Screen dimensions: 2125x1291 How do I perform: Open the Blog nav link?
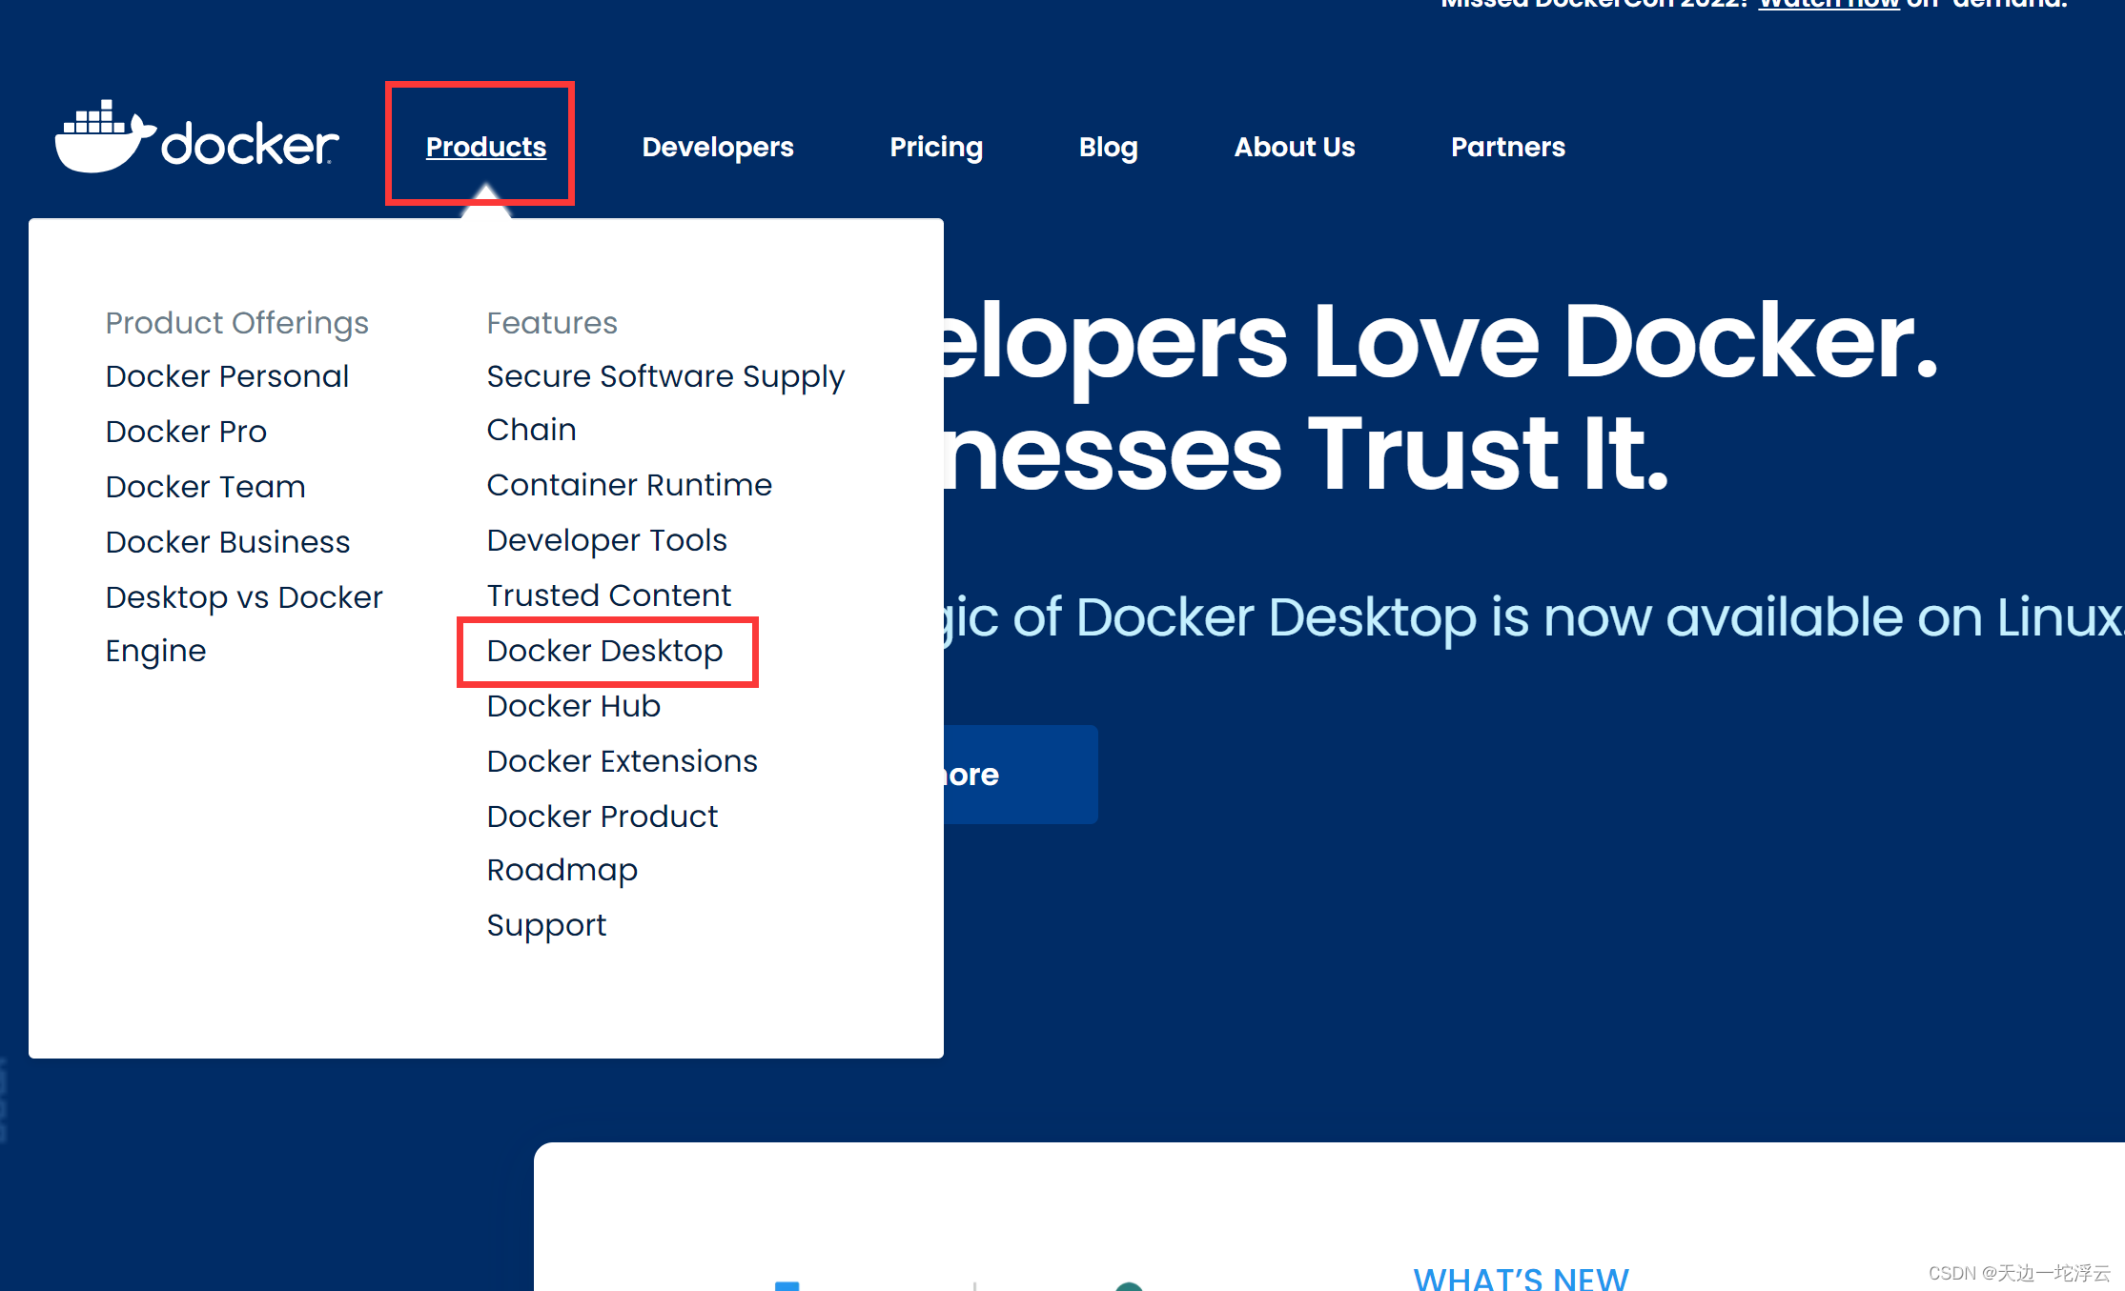[x=1108, y=147]
